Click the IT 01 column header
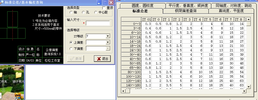258x100 pixels. pyautogui.click(x=147, y=19)
